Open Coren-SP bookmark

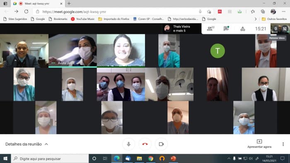point(148,19)
